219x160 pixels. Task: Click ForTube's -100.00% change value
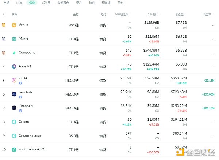(x=153, y=152)
